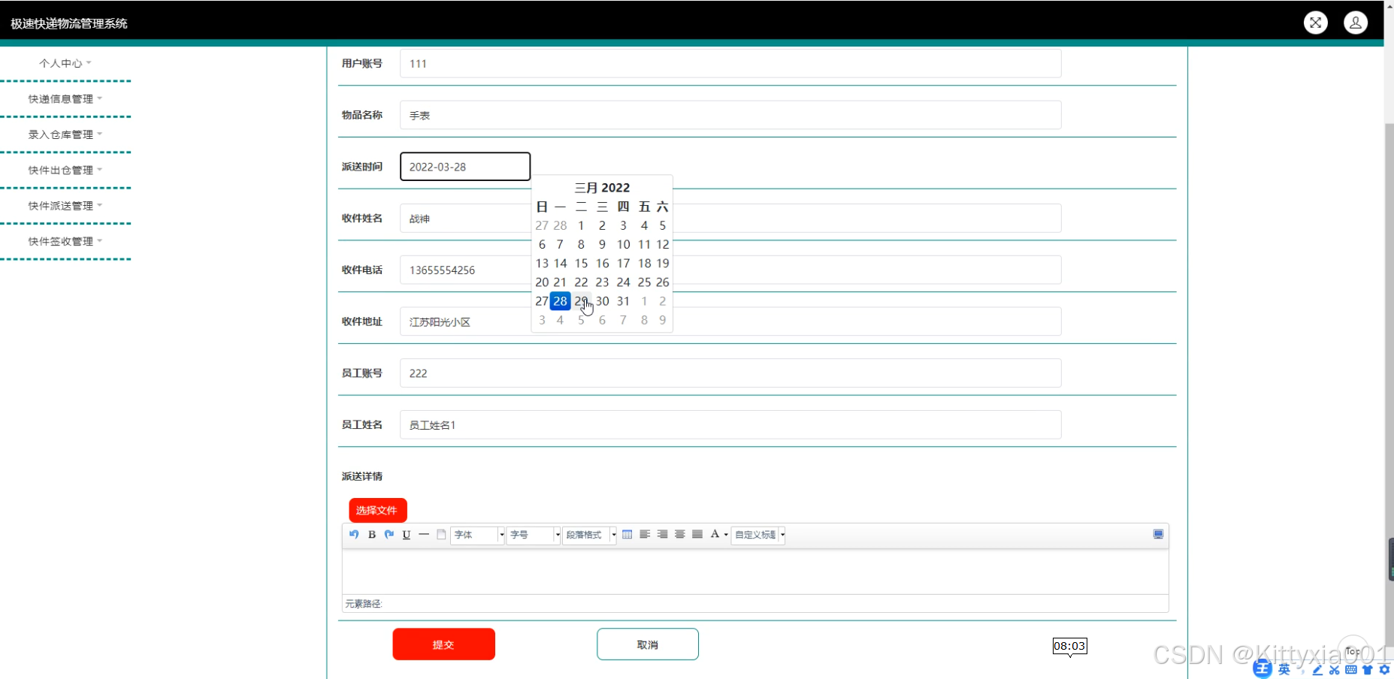The height and width of the screenshot is (679, 1394).
Task: Click the 取消 cancel button
Action: (647, 644)
